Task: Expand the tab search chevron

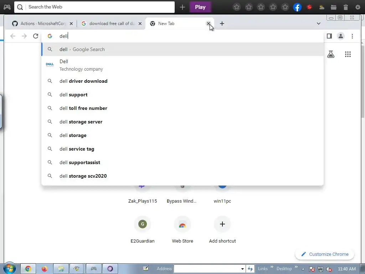Action: (318, 24)
